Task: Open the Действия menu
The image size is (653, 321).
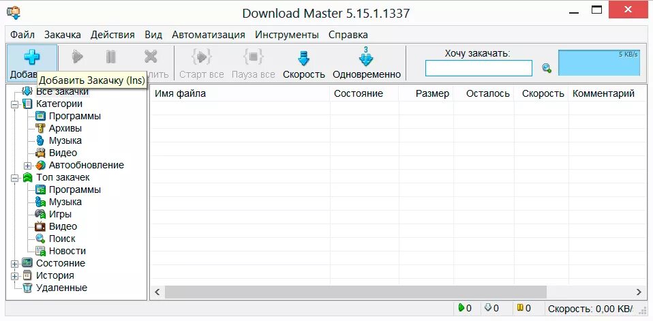Action: click(x=112, y=35)
